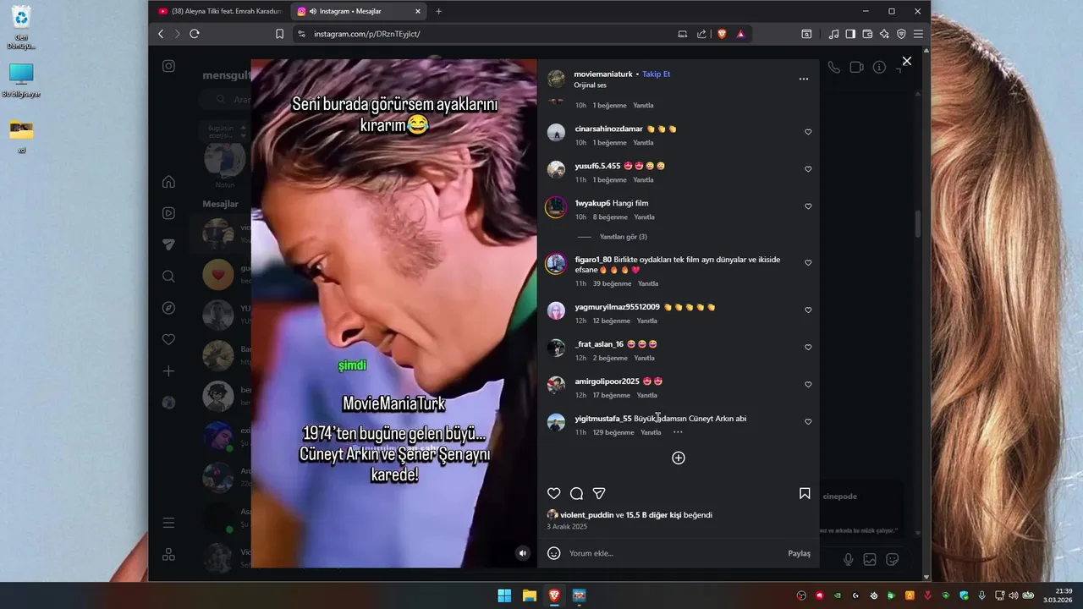
Task: Bookmark this page in the address bar
Action: click(279, 34)
